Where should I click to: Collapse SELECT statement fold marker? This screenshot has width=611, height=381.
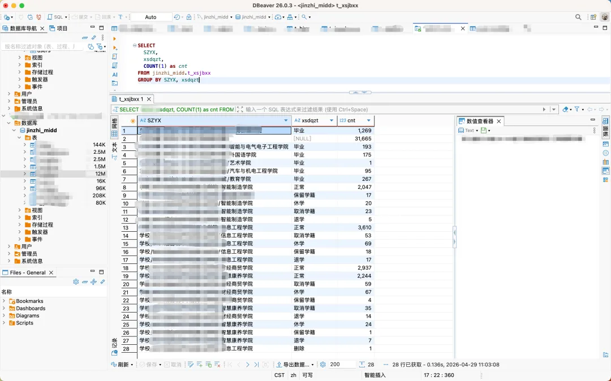pyautogui.click(x=135, y=46)
